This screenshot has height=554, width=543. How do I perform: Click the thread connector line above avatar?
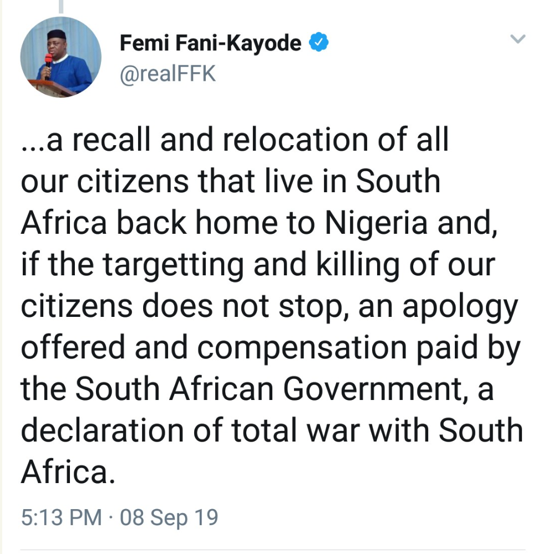click(60, 6)
